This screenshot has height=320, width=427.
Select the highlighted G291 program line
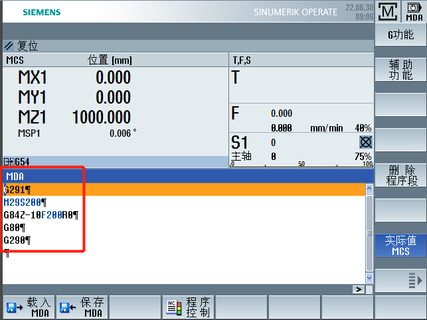[x=17, y=189]
